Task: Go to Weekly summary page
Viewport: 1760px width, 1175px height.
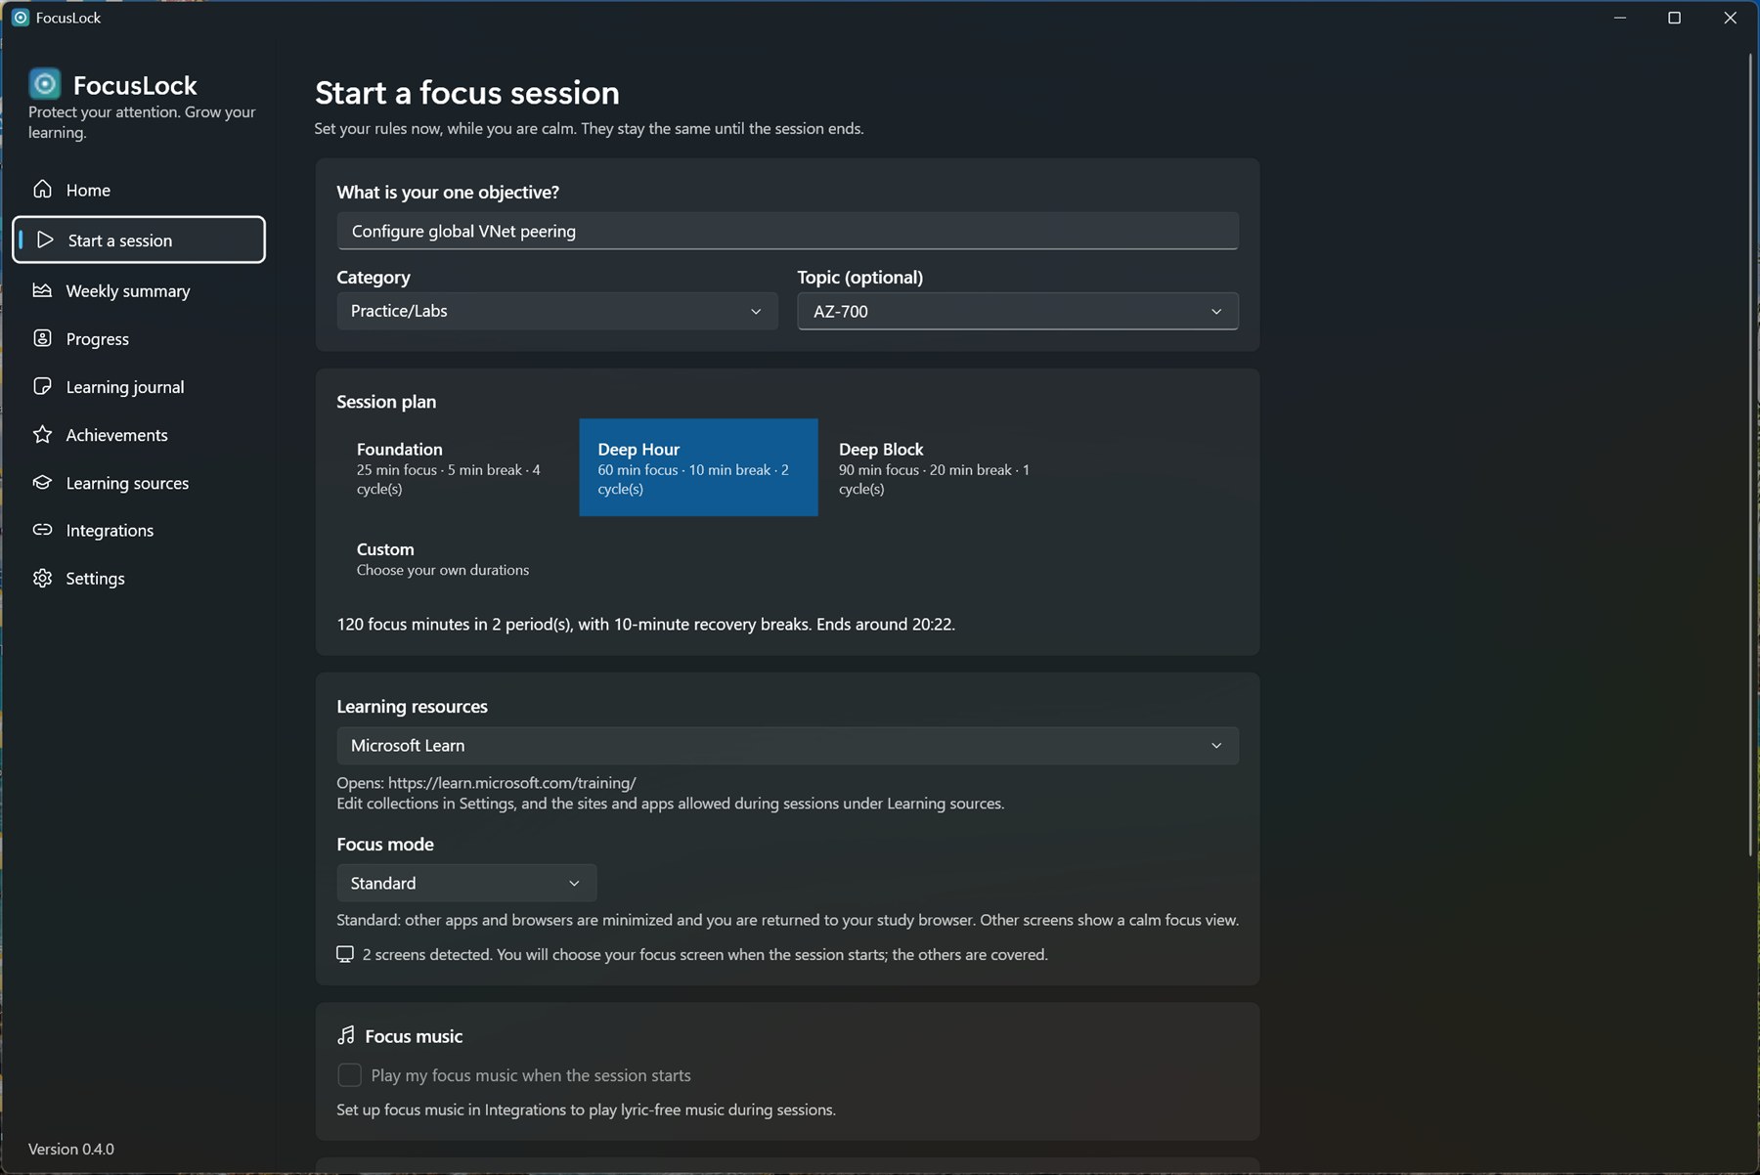Action: tap(139, 290)
